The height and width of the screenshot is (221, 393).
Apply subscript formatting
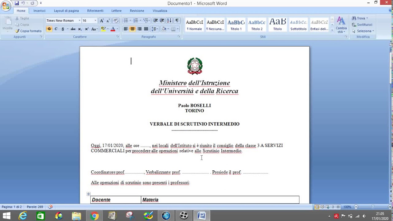80,29
